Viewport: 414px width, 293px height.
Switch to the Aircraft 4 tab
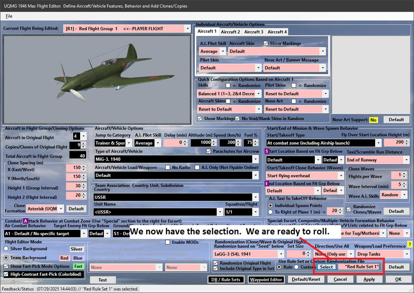tap(277, 32)
